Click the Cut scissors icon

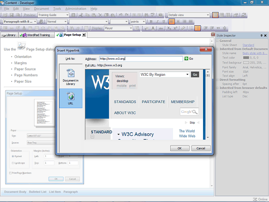tap(81, 15)
